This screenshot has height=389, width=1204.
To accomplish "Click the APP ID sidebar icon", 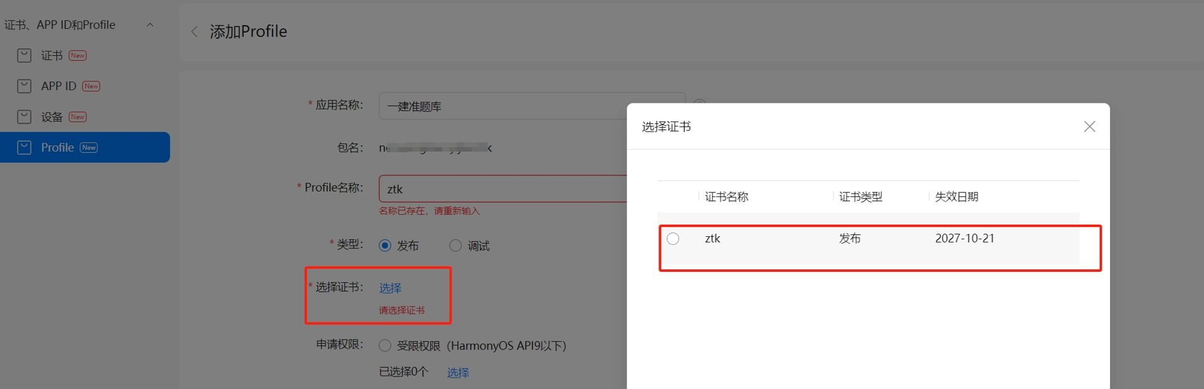I will click(x=24, y=86).
